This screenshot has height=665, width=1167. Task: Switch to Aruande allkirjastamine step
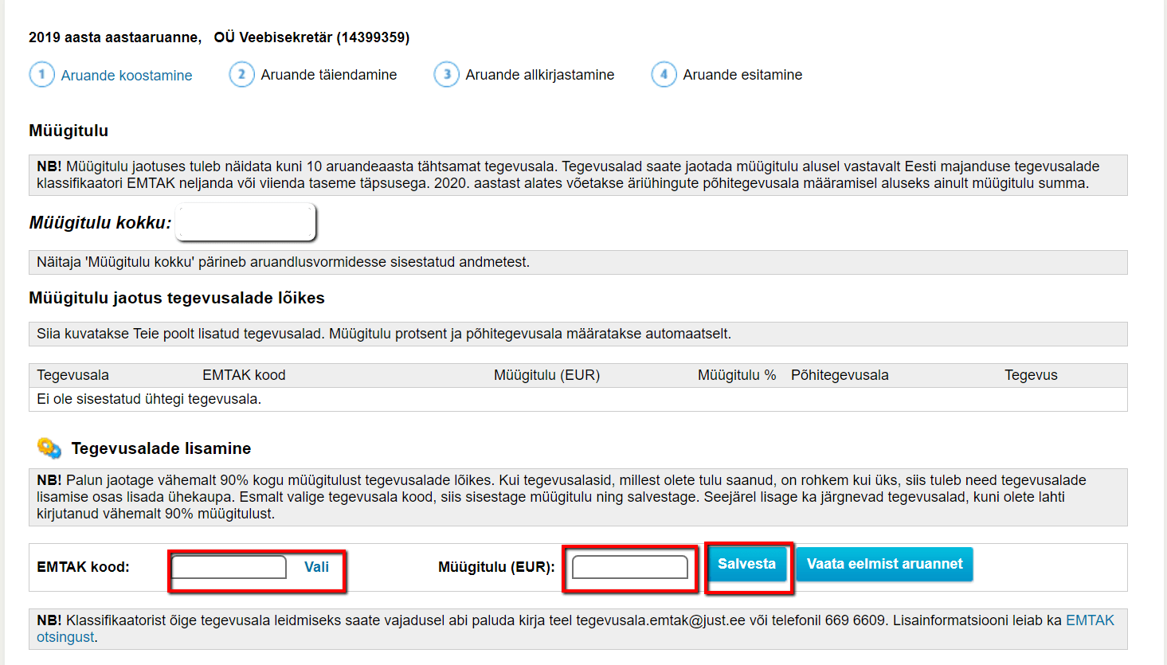(540, 75)
